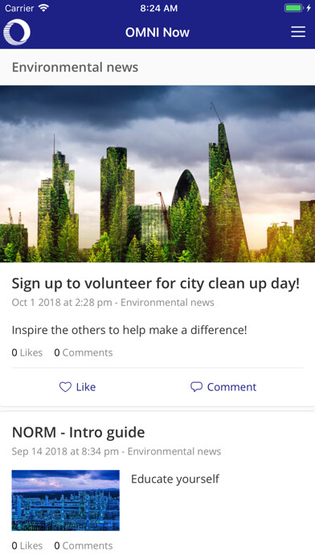
Task: View 0 Likes on NORM post
Action: pyautogui.click(x=27, y=546)
